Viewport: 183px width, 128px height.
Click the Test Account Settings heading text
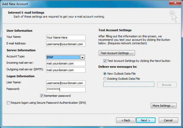115,30
